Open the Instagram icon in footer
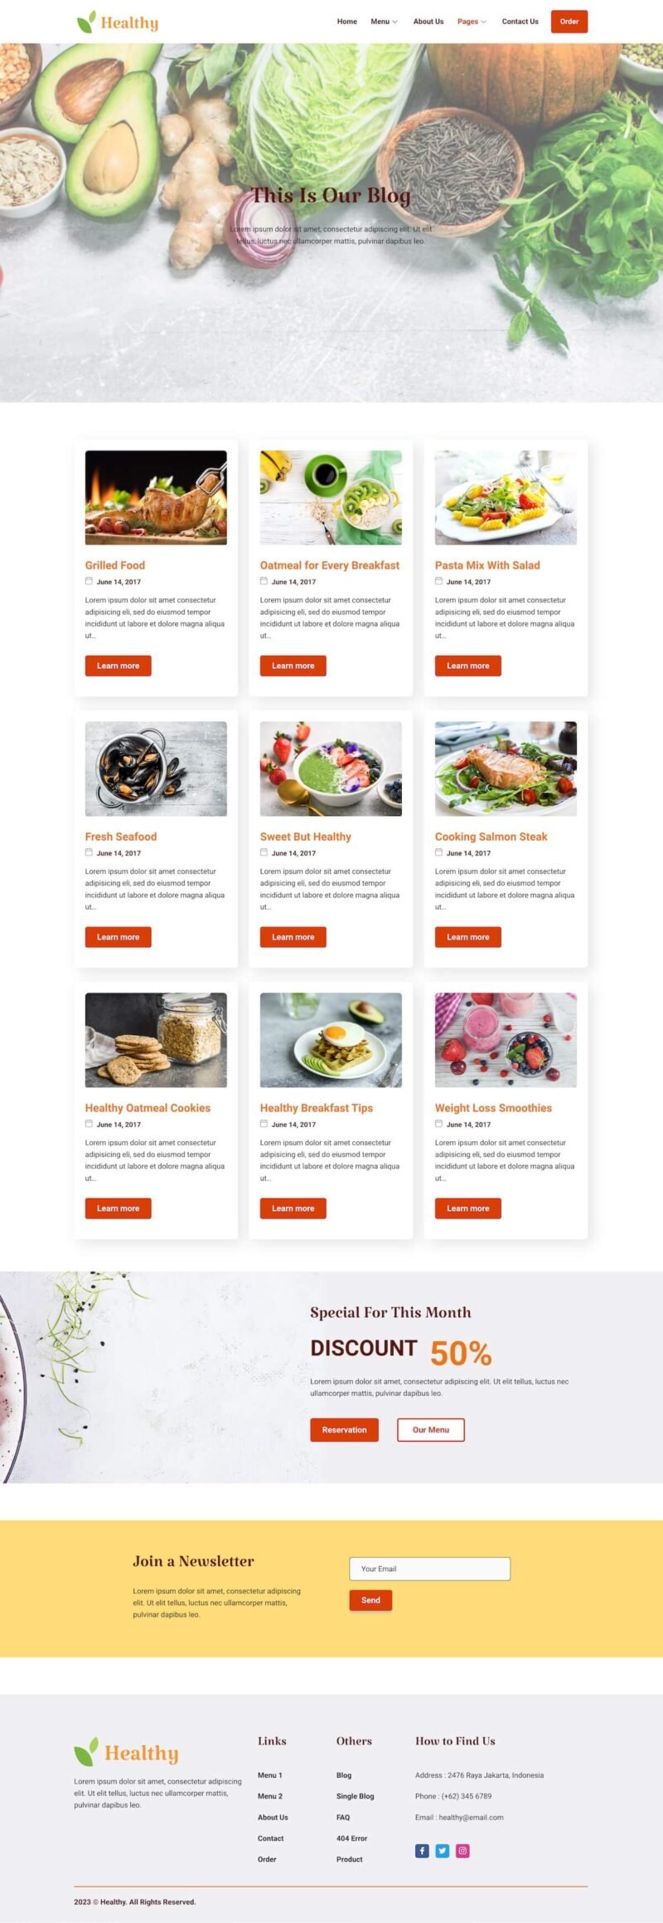Image resolution: width=663 pixels, height=1923 pixels. click(x=462, y=1851)
